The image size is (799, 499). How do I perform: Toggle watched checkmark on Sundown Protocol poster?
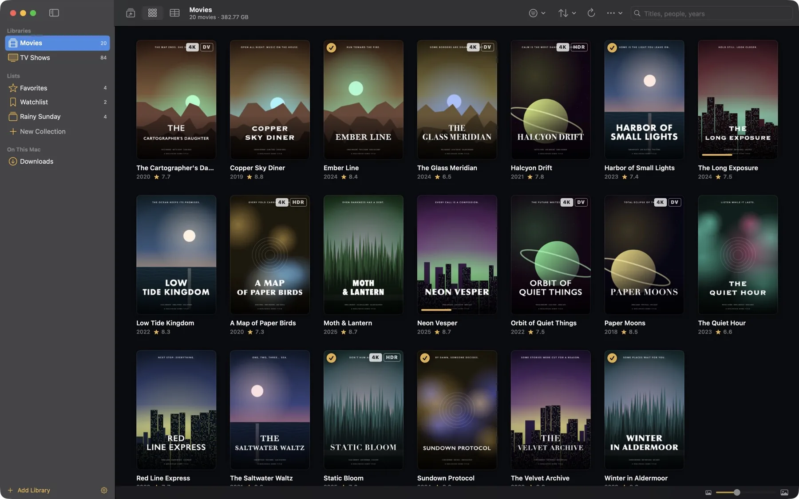pos(425,358)
